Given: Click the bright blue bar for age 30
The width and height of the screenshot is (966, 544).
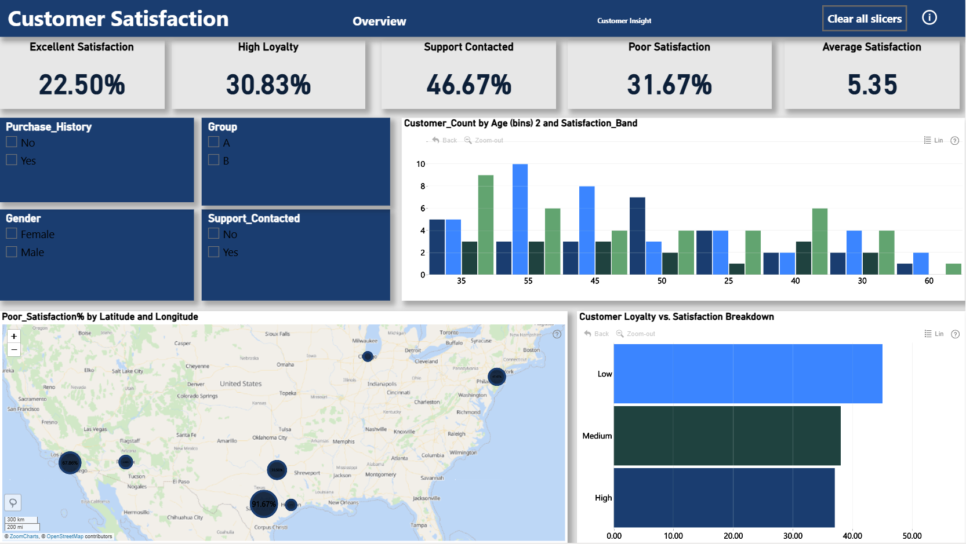Looking at the screenshot, I should click(854, 253).
